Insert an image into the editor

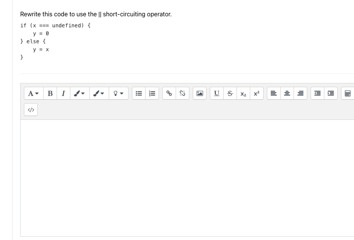click(200, 93)
